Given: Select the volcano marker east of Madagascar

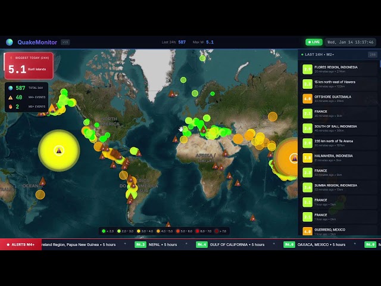Looking at the screenshot, I should click(x=238, y=183).
